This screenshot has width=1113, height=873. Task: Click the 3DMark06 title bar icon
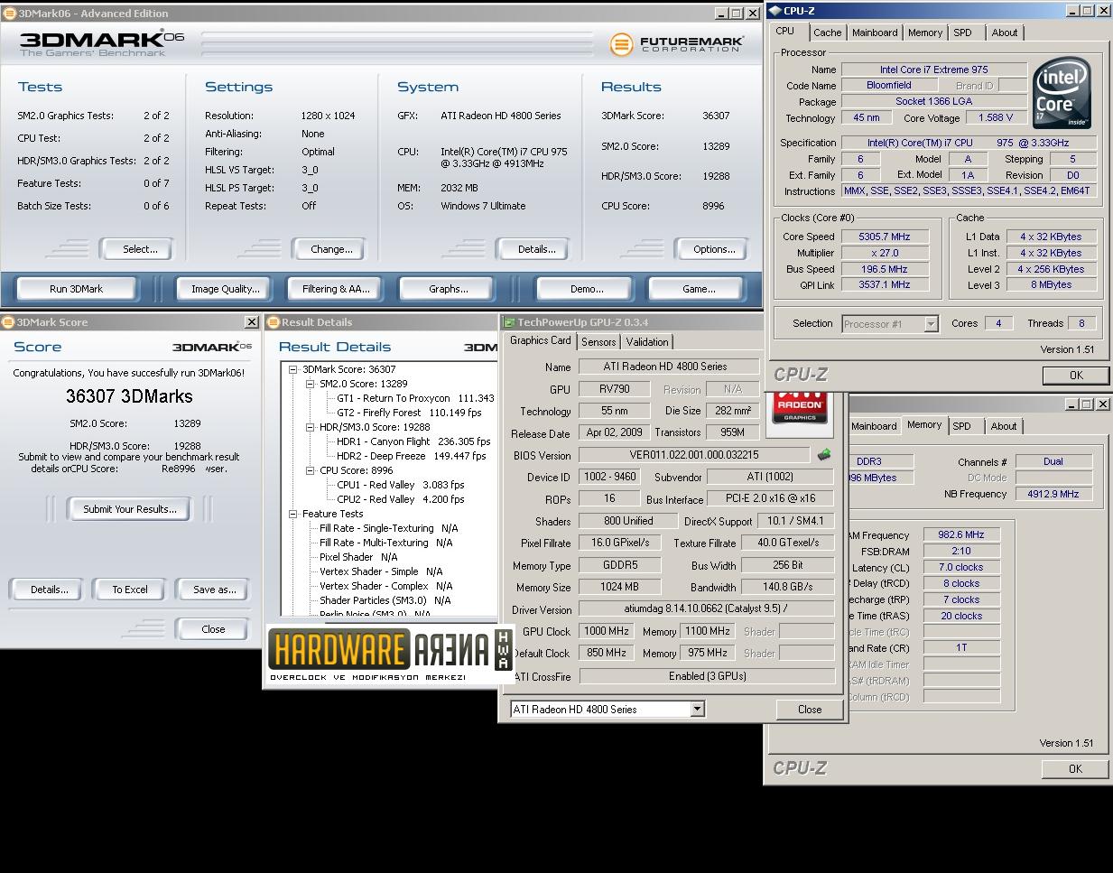10,14
